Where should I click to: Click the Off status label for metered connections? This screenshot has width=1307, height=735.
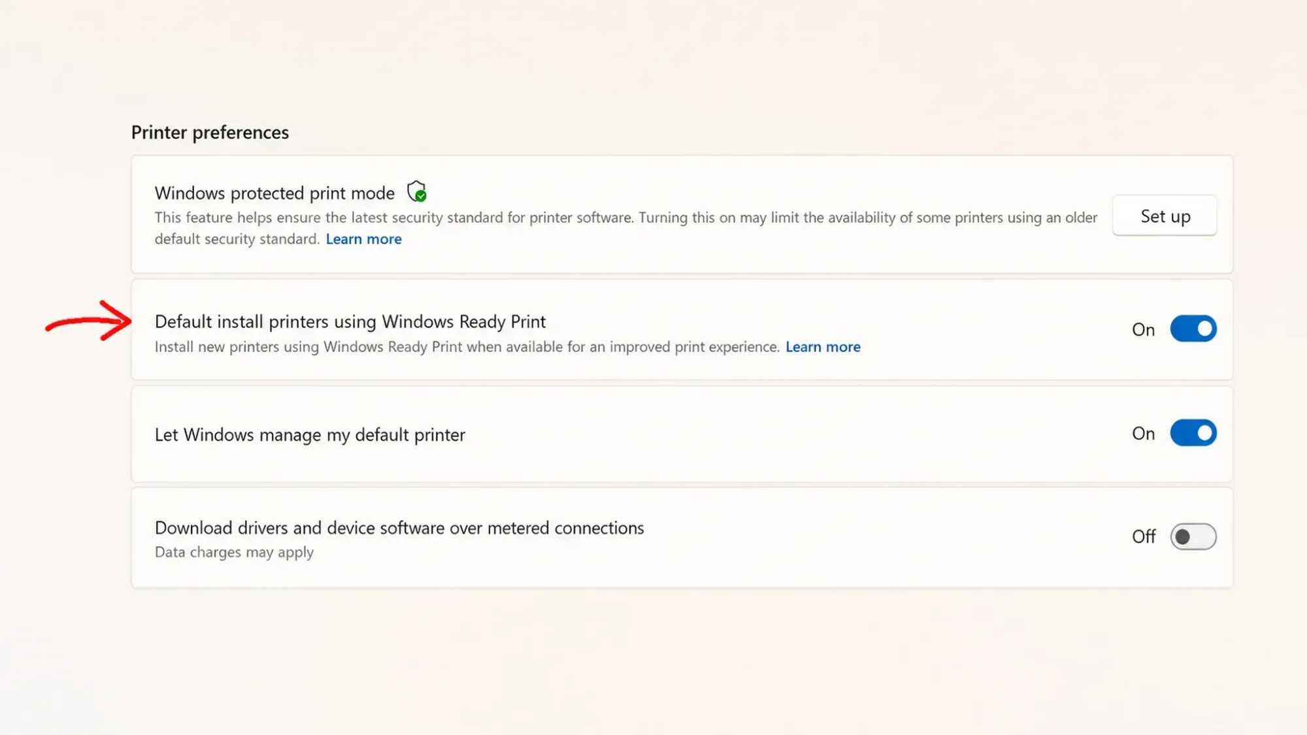pos(1144,537)
